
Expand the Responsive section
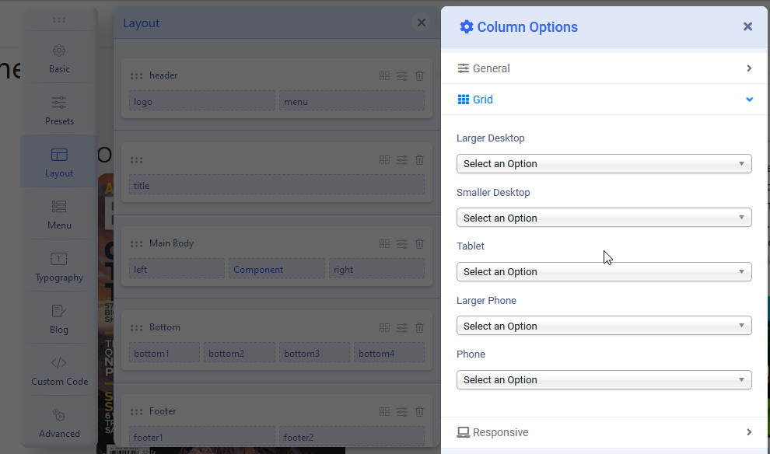coord(604,432)
